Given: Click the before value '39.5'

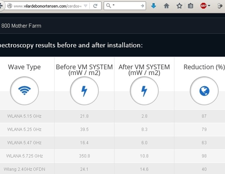Looking at the screenshot, I should (x=84, y=129).
